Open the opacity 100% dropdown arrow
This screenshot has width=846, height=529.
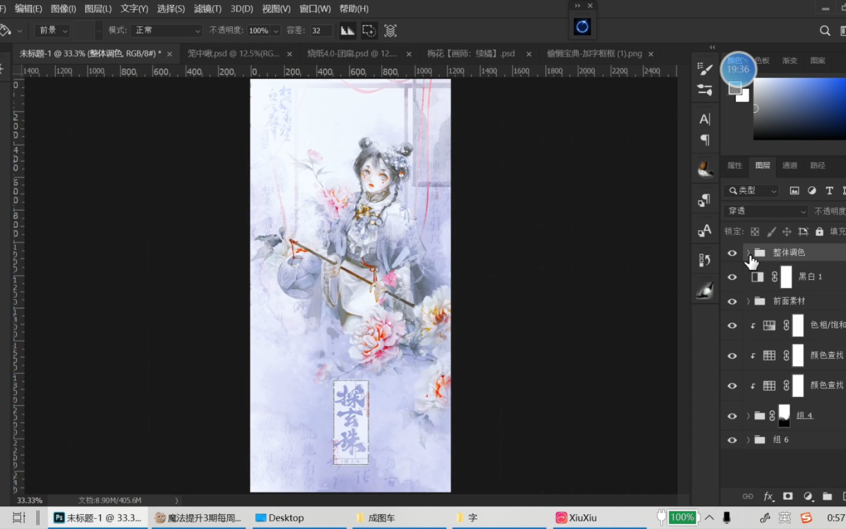(x=276, y=30)
